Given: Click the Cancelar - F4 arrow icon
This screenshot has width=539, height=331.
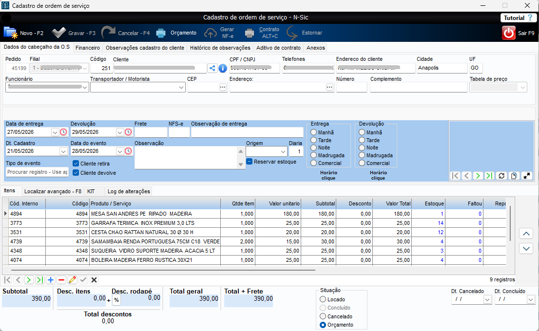Looking at the screenshot, I should pos(108,33).
